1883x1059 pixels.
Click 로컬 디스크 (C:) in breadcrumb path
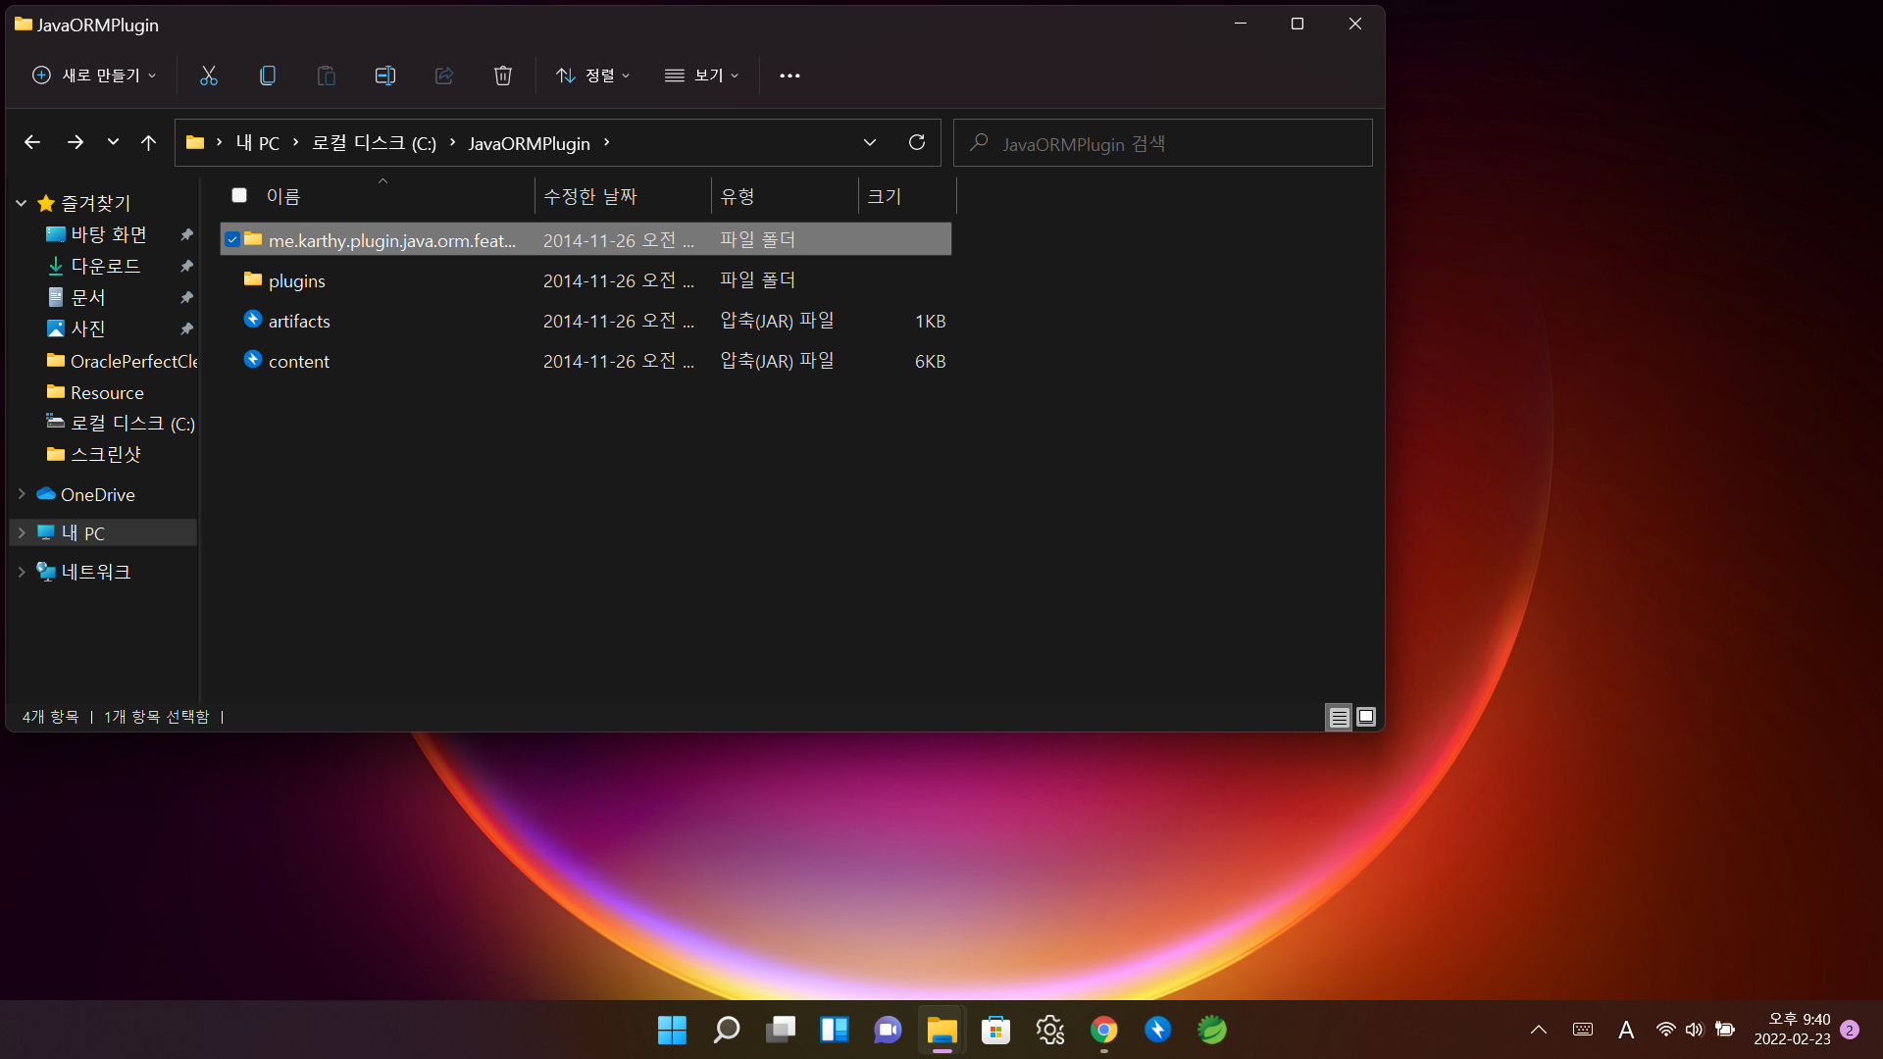[374, 143]
